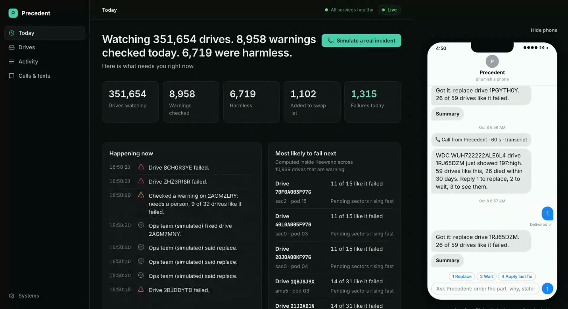Open Systems gear icon
This screenshot has height=309, width=568.
[x=12, y=296]
